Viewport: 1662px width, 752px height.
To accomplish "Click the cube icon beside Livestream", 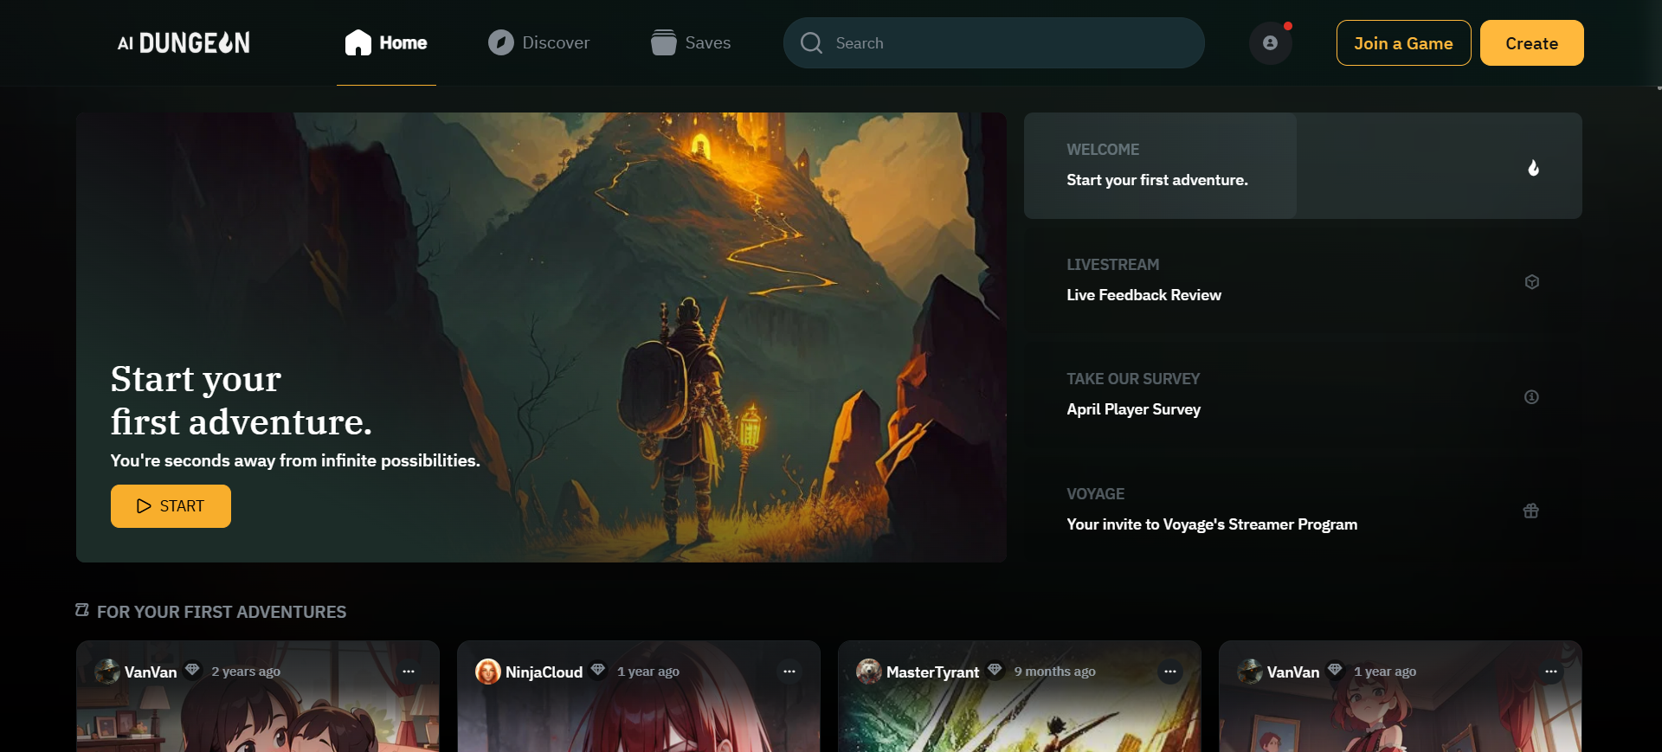I will (1531, 282).
